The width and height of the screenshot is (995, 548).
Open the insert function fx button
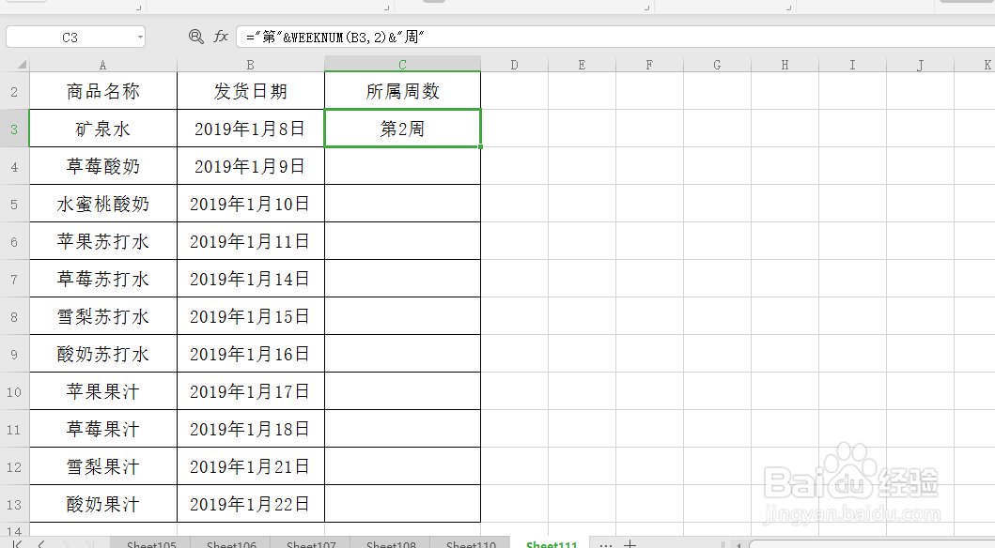220,37
